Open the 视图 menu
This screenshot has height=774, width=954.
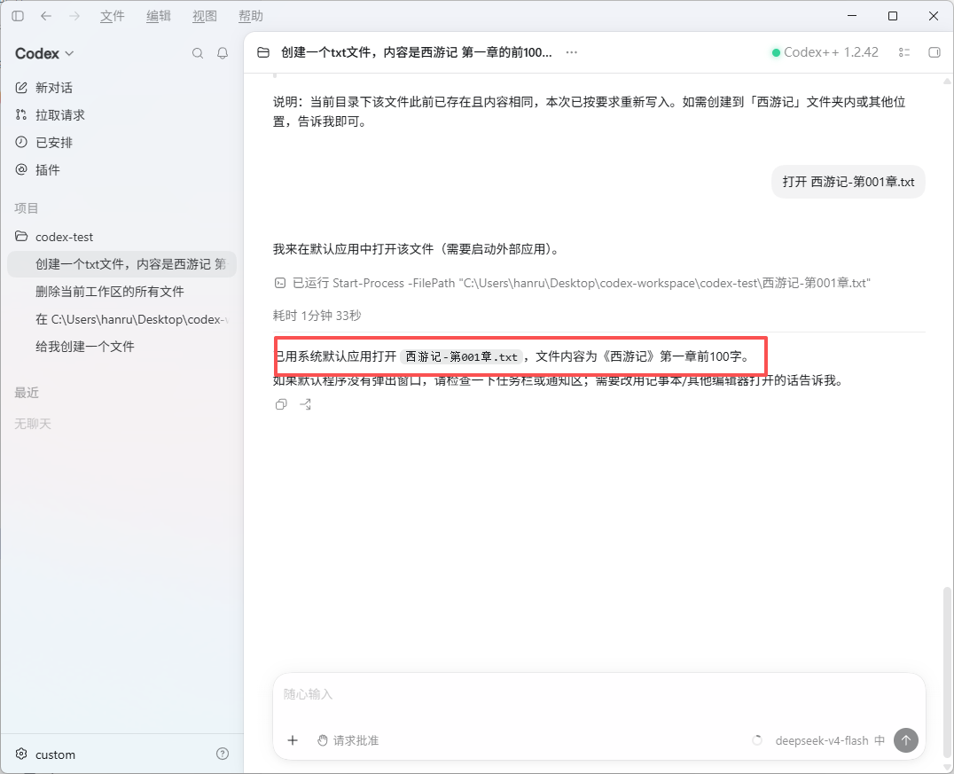pyautogui.click(x=205, y=17)
